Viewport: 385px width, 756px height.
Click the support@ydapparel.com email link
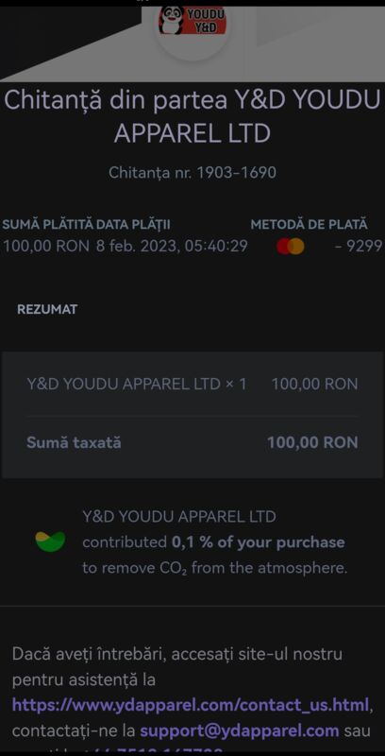pyautogui.click(x=240, y=730)
